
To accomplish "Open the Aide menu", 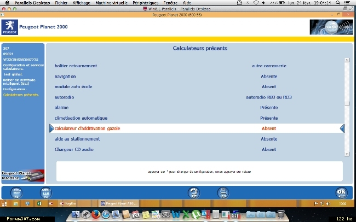I will 187,3.
